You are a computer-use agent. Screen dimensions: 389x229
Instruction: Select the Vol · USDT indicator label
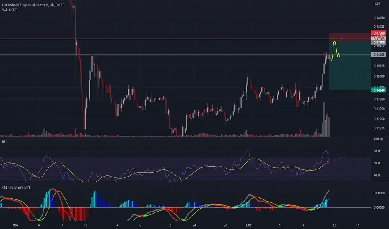pyautogui.click(x=10, y=10)
